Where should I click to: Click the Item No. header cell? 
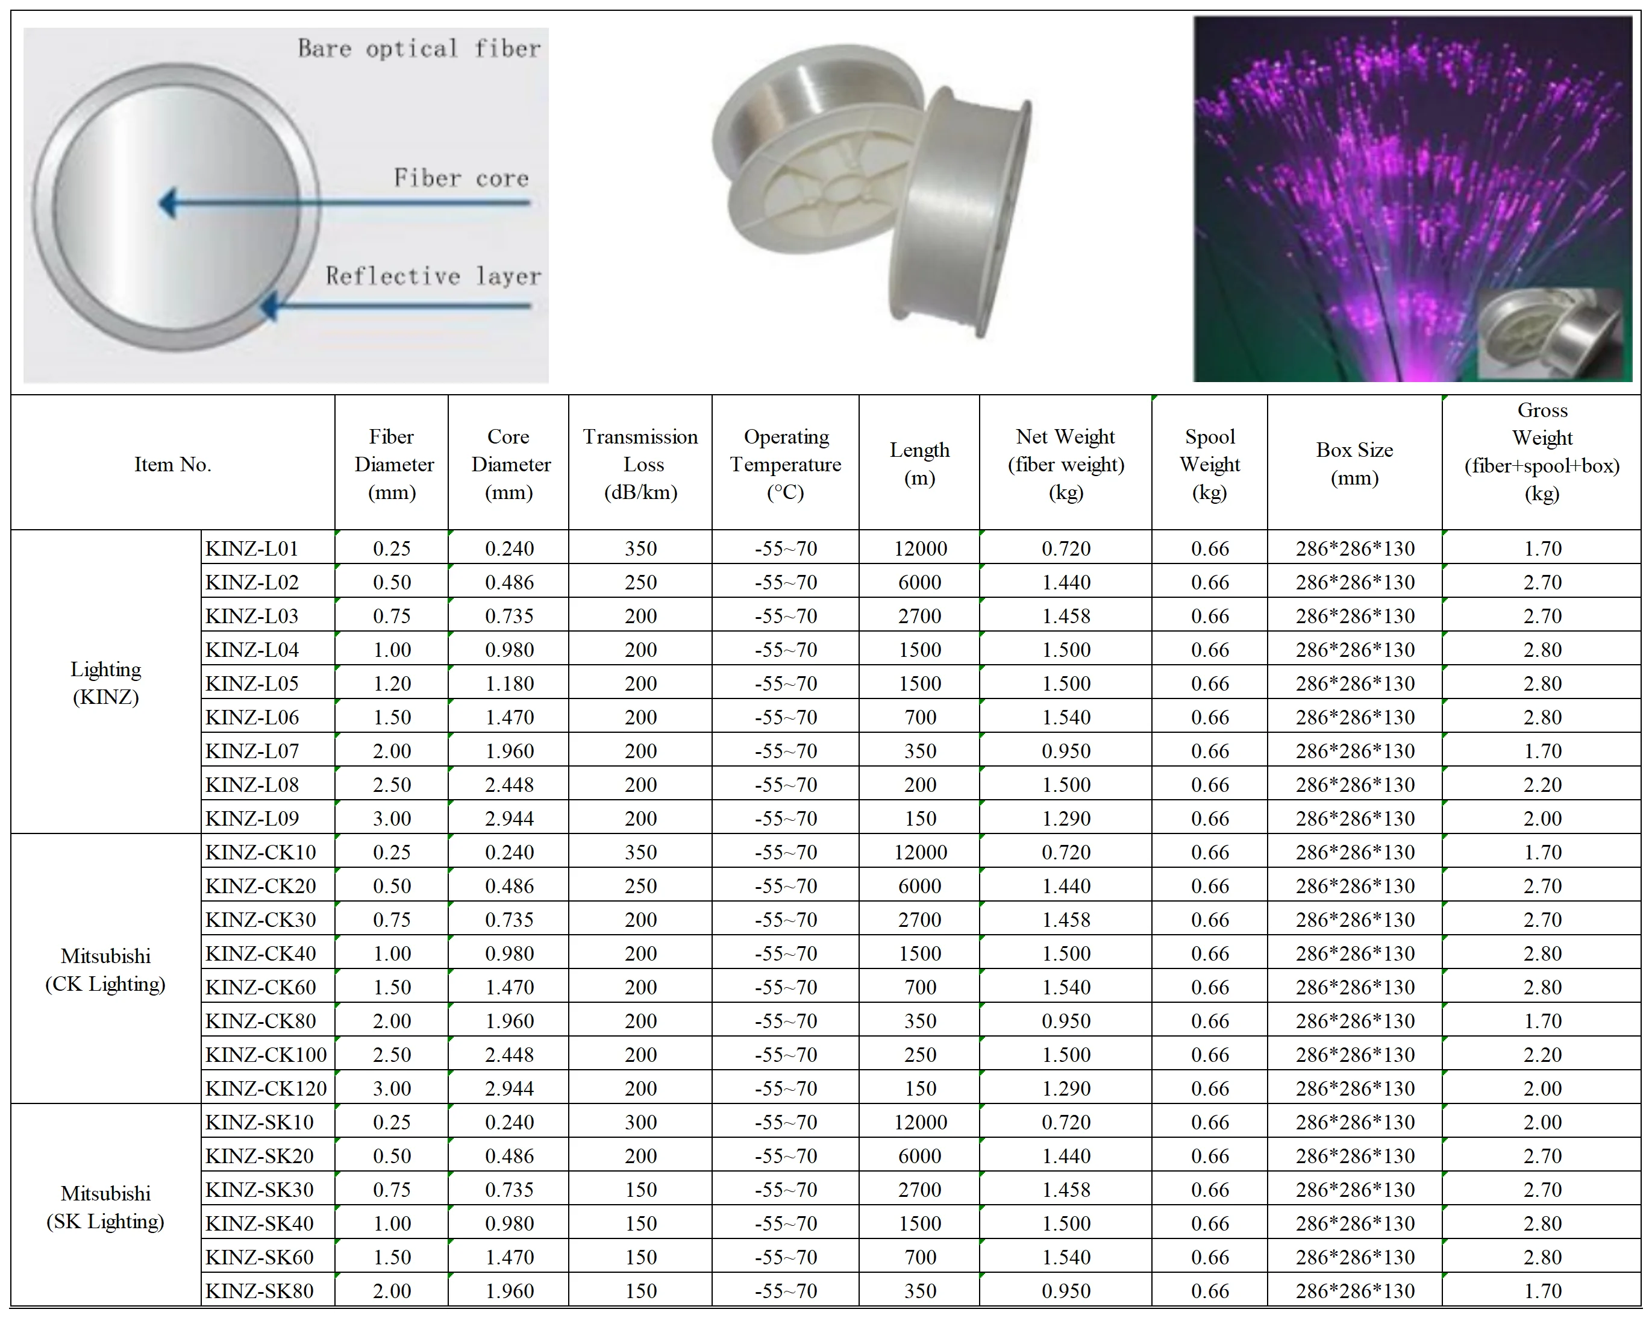tap(172, 463)
